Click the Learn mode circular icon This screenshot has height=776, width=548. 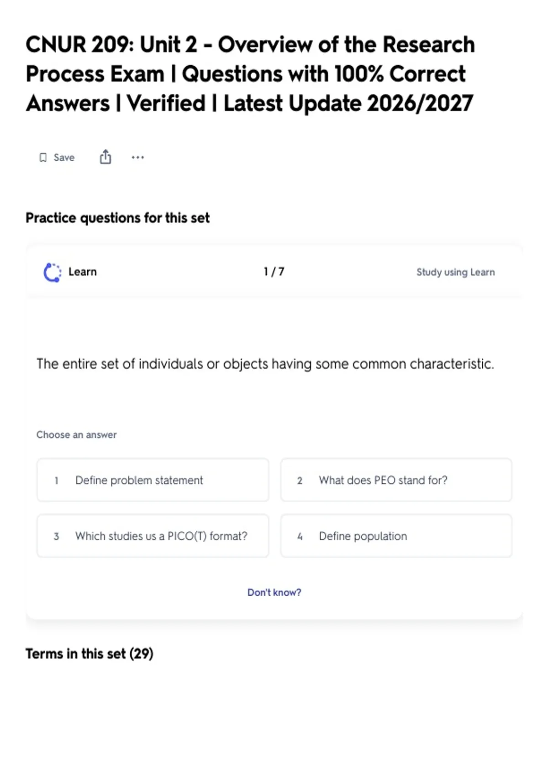[x=52, y=272]
